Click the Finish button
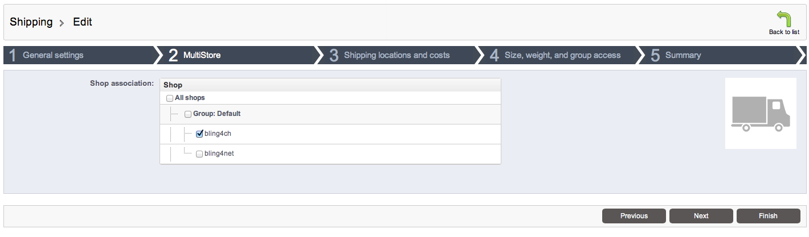 tap(768, 216)
